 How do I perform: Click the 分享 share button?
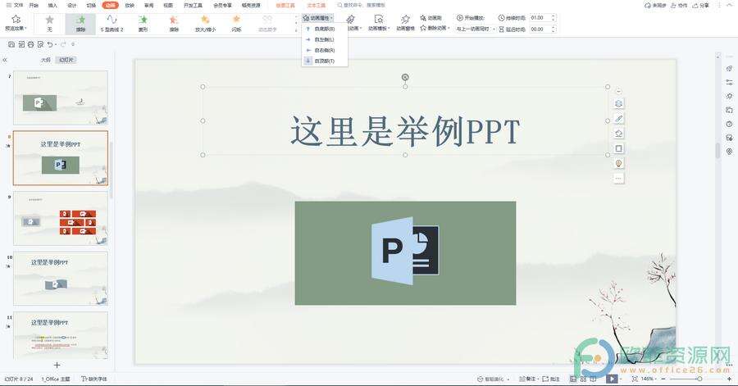tap(701, 5)
